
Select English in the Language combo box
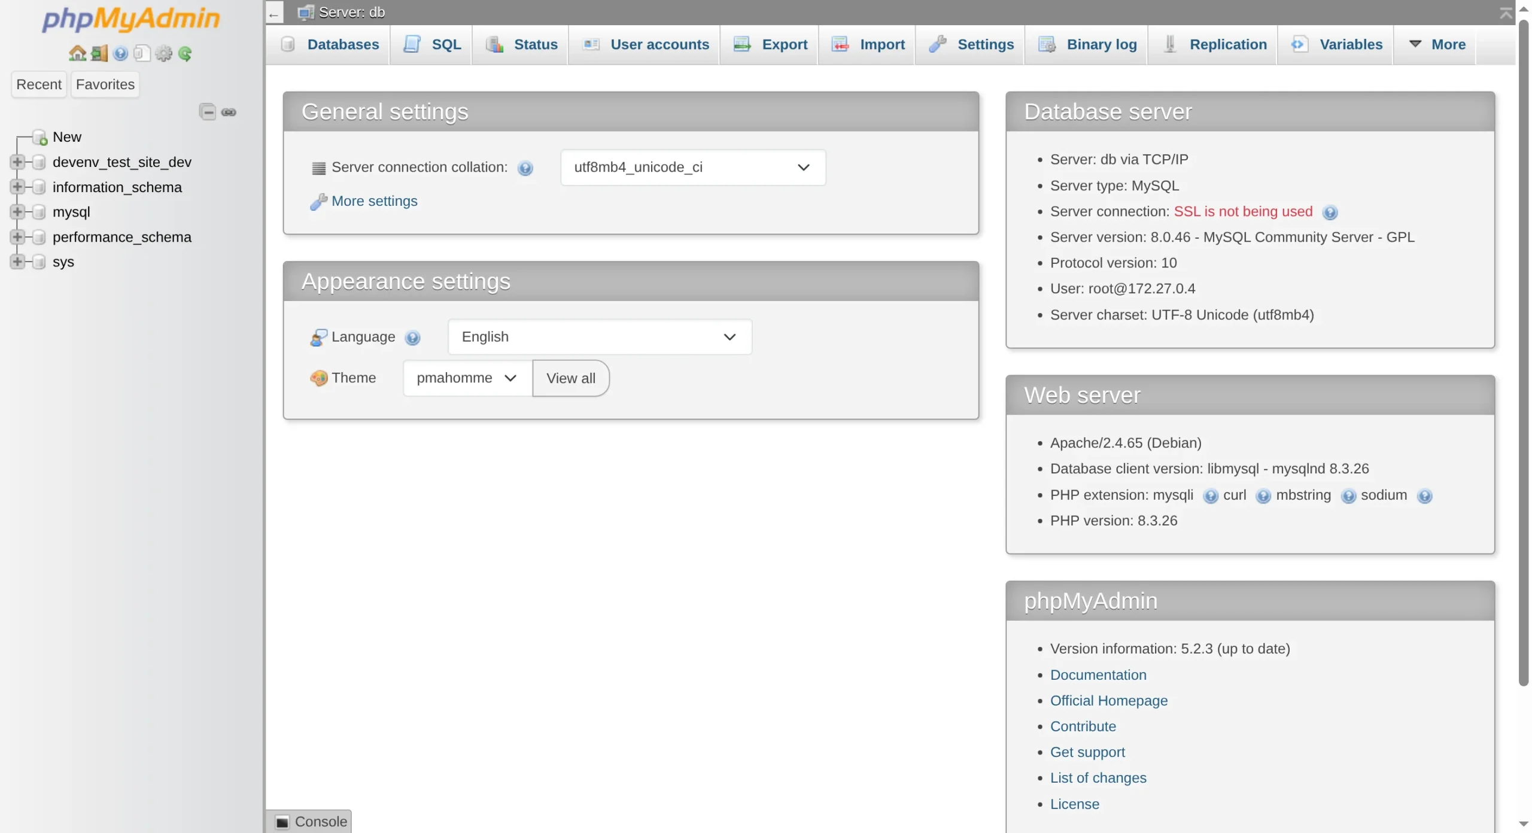[599, 336]
